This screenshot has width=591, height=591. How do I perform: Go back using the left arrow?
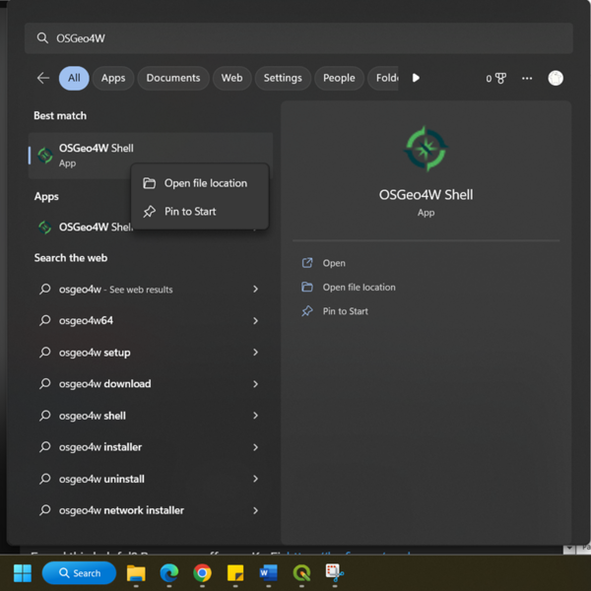pos(42,78)
